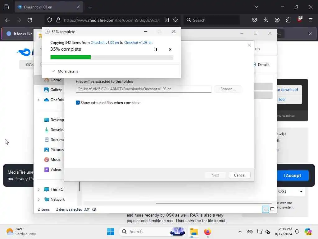318x239 pixels.
Task: Click the Next button in extract dialog
Action: tap(215, 175)
